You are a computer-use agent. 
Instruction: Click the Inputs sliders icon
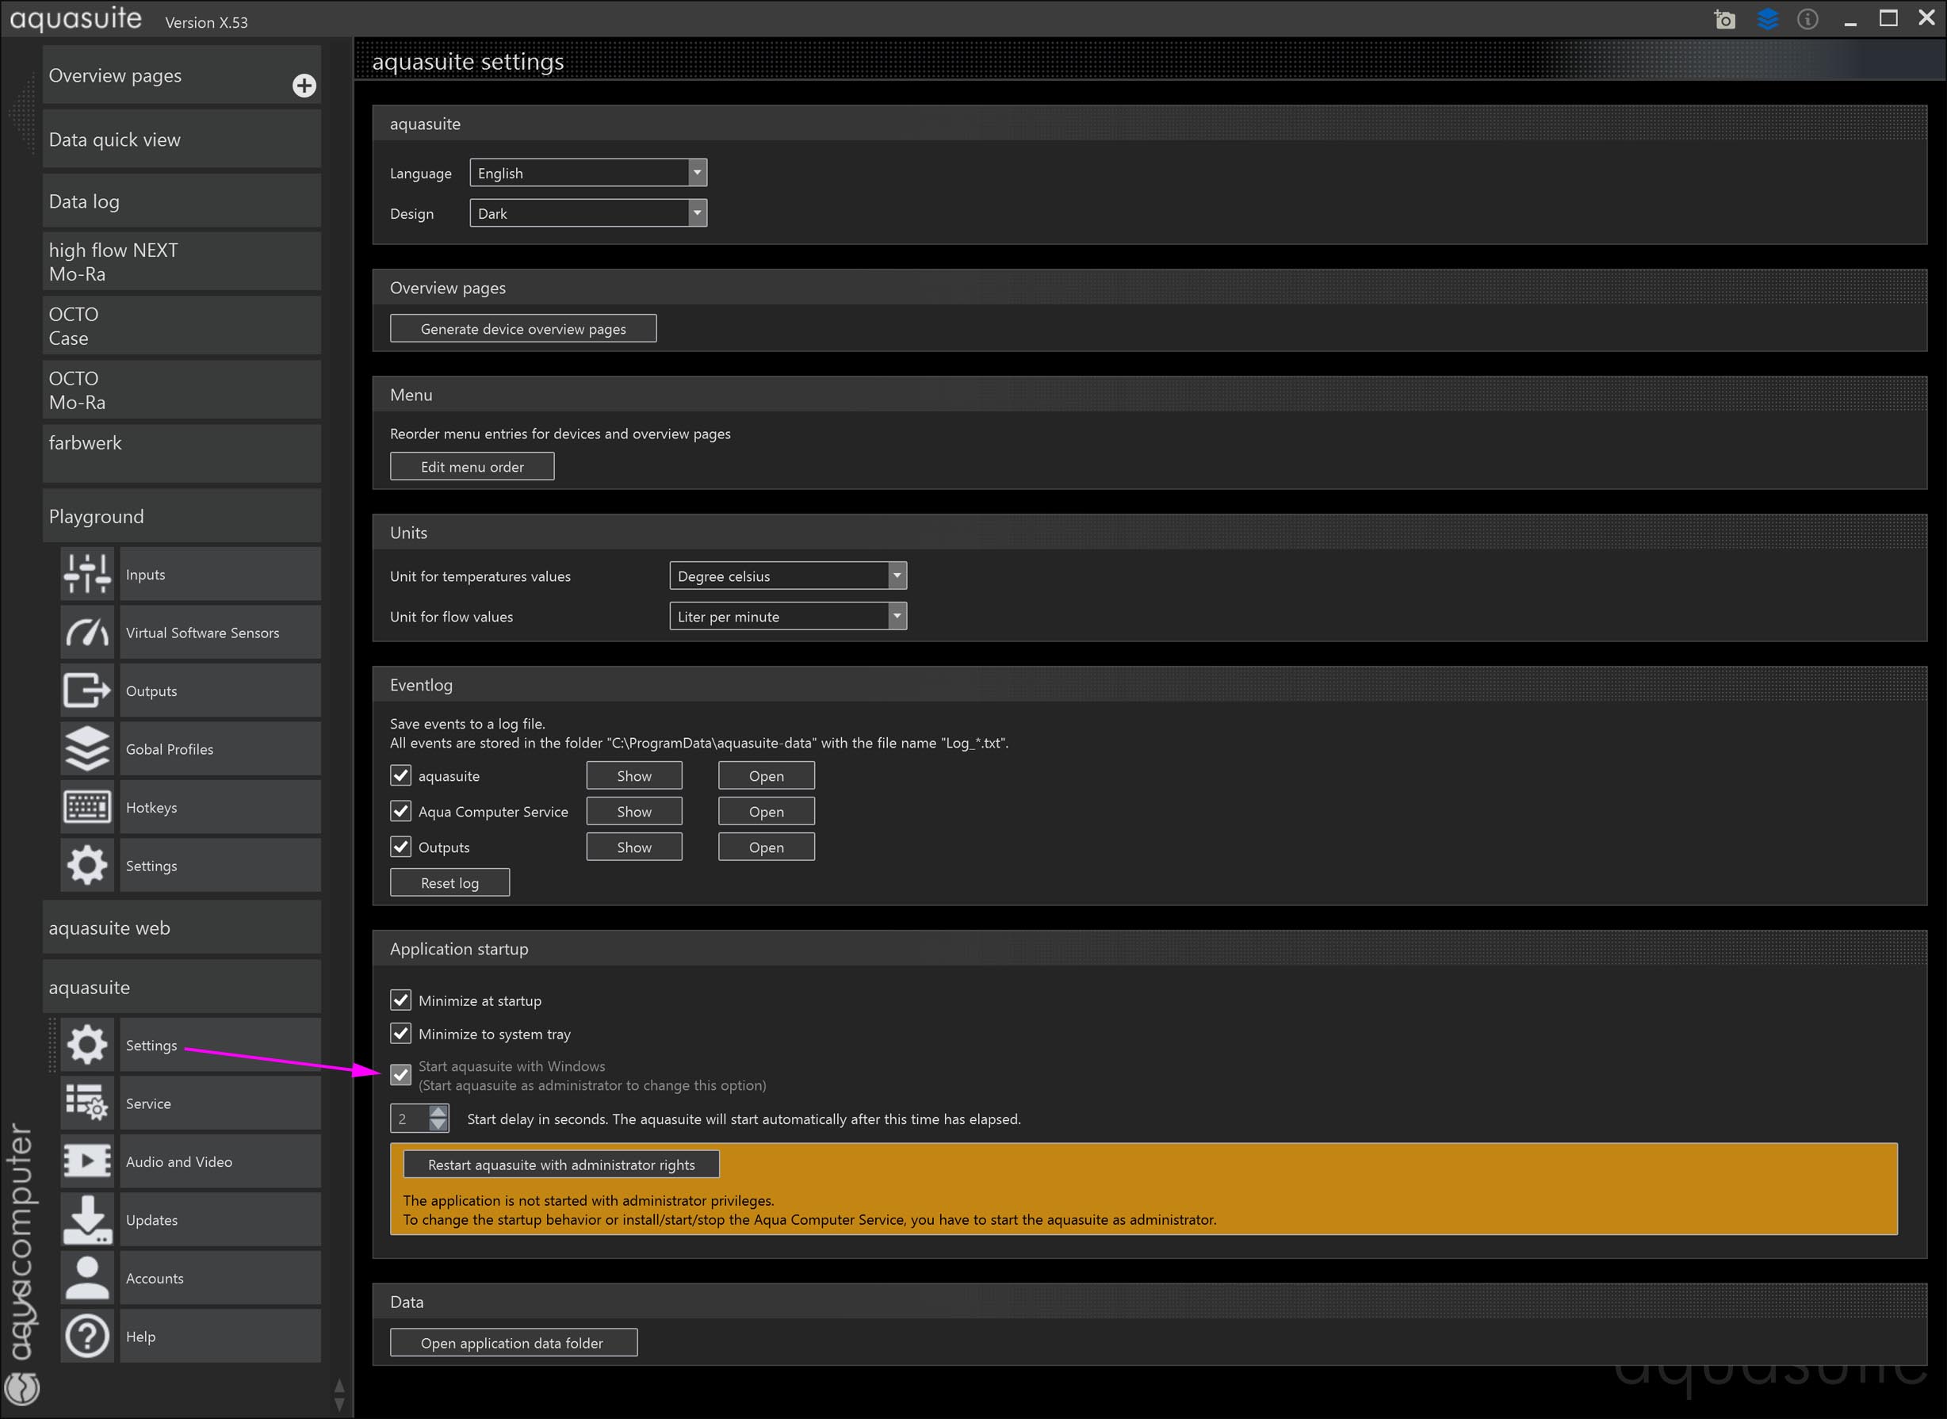86,574
